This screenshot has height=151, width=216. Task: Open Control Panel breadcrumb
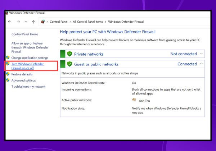click(59, 22)
